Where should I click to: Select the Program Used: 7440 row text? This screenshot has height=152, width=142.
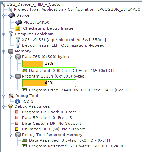click(x=80, y=90)
